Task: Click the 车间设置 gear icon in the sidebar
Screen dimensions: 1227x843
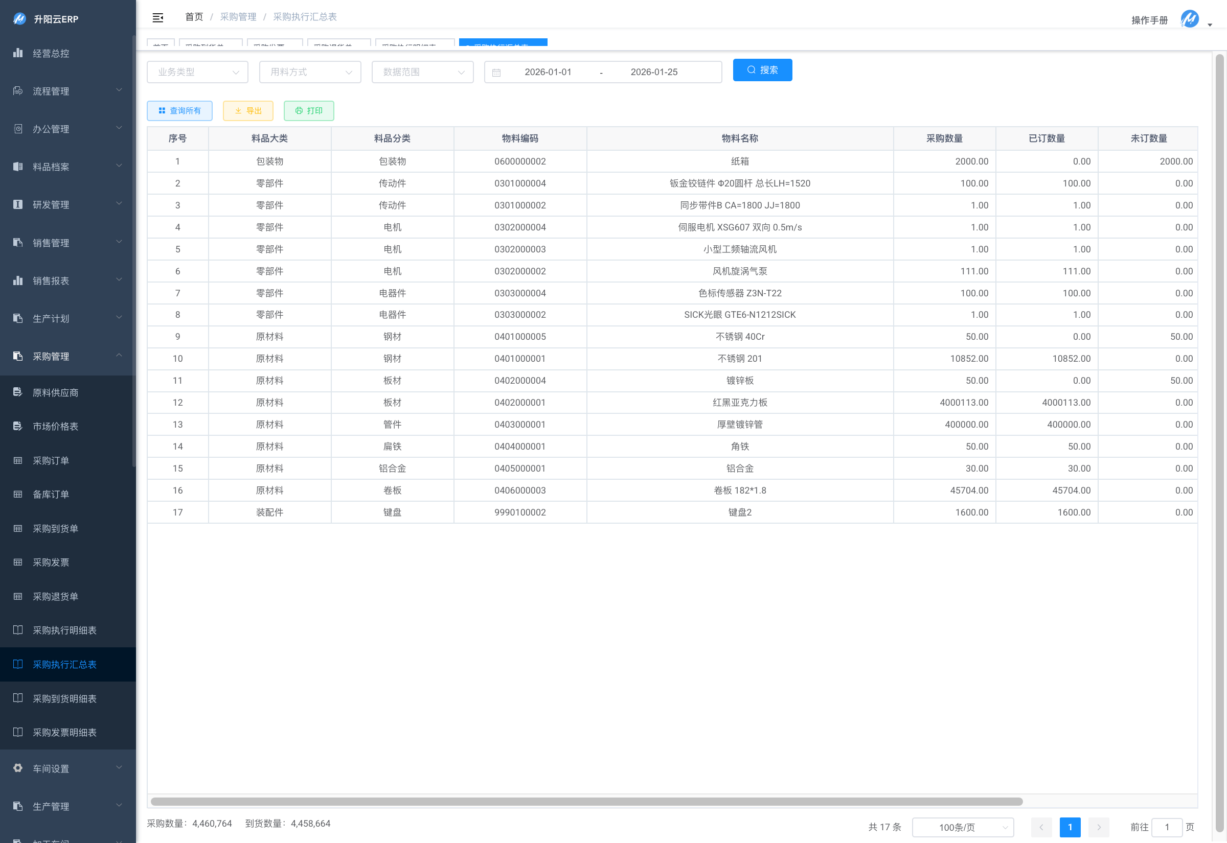Action: point(18,768)
